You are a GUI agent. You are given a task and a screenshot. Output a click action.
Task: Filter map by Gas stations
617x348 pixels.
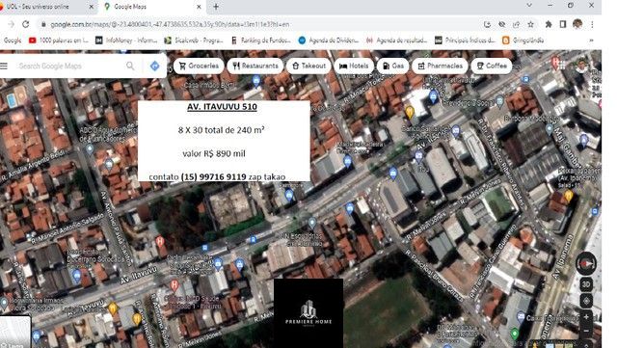tap(393, 66)
